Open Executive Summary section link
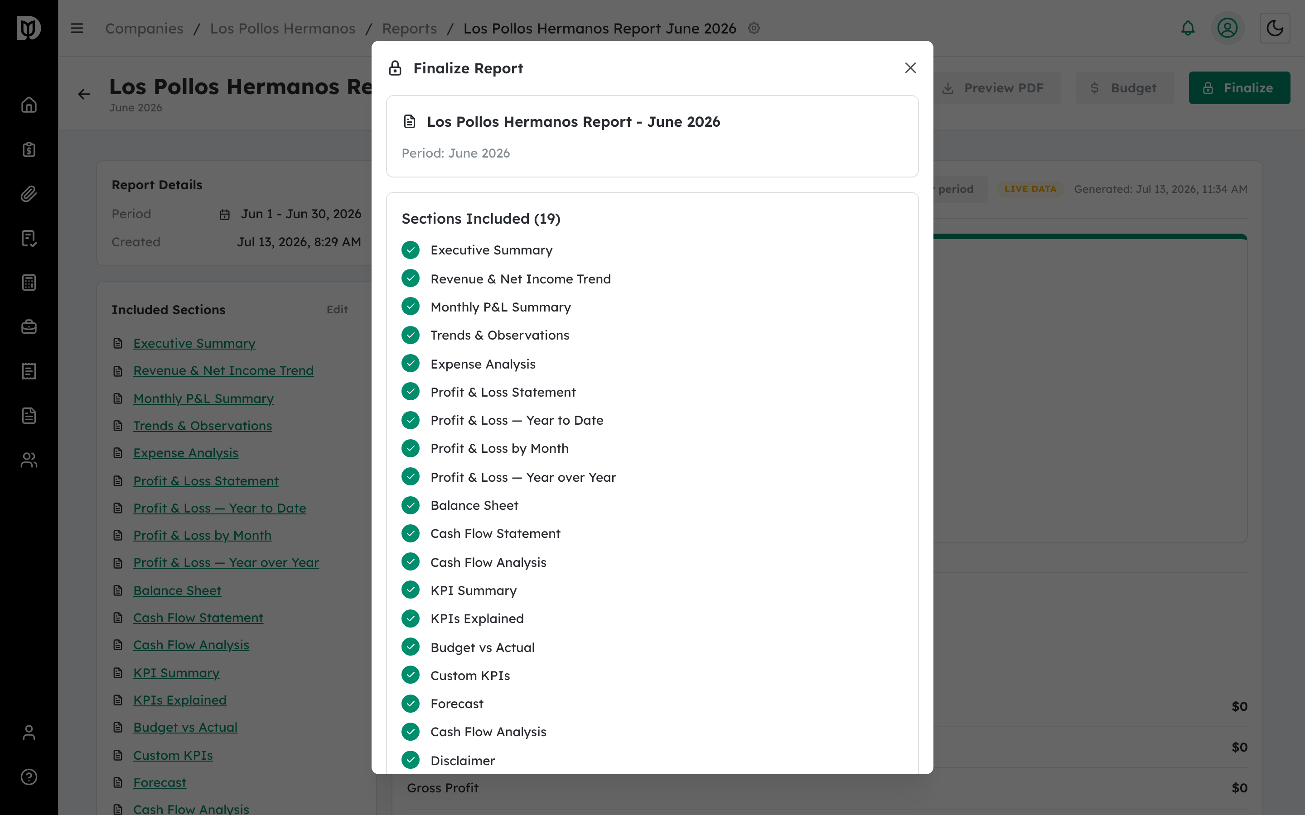 194,343
